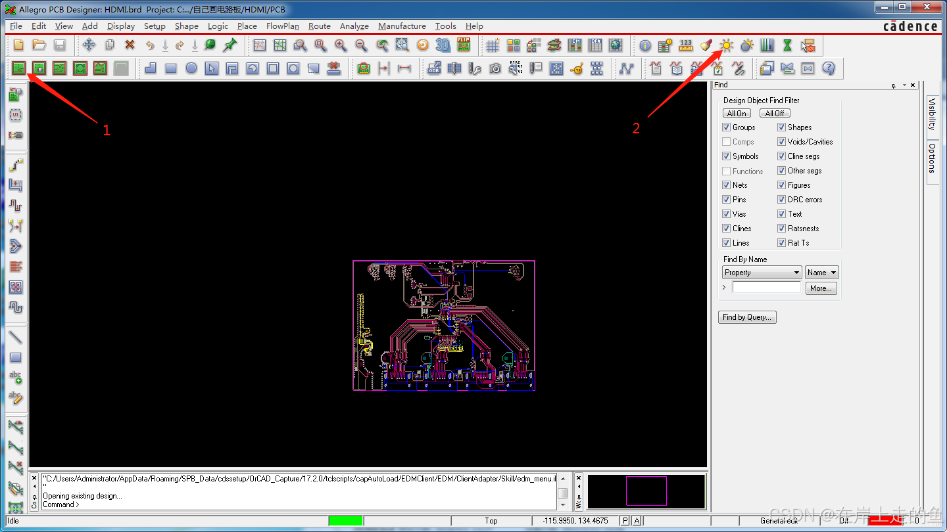This screenshot has width=947, height=532.
Task: Click the Zoom In magnifier icon
Action: tap(341, 45)
